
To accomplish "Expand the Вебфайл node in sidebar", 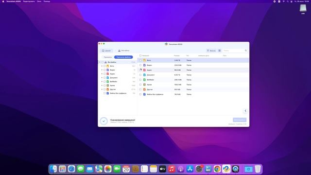I will tap(102, 82).
